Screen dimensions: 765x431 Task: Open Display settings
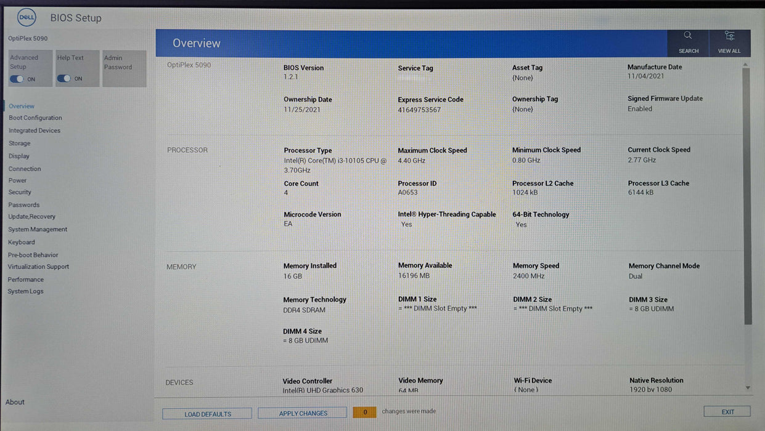pos(18,156)
